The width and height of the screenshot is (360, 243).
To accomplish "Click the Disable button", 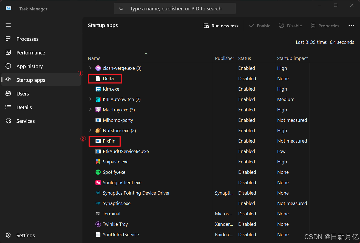I will (x=290, y=26).
